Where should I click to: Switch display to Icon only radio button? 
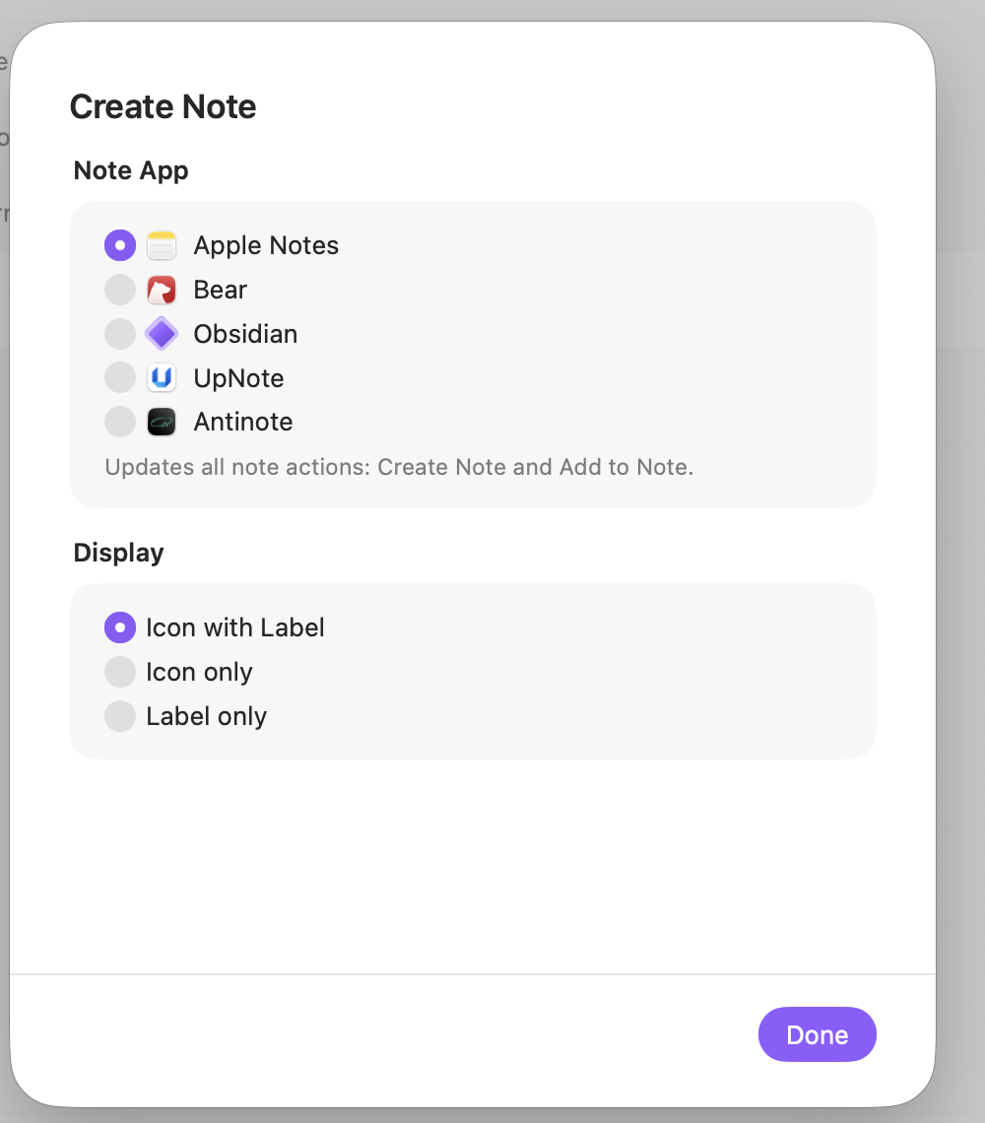[119, 672]
